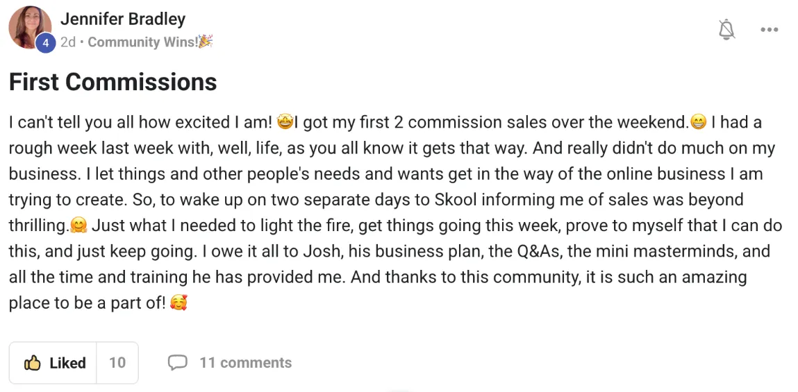Screen dimensions: 798x392
Task: Click the 2d post timestamp
Action: coord(67,42)
